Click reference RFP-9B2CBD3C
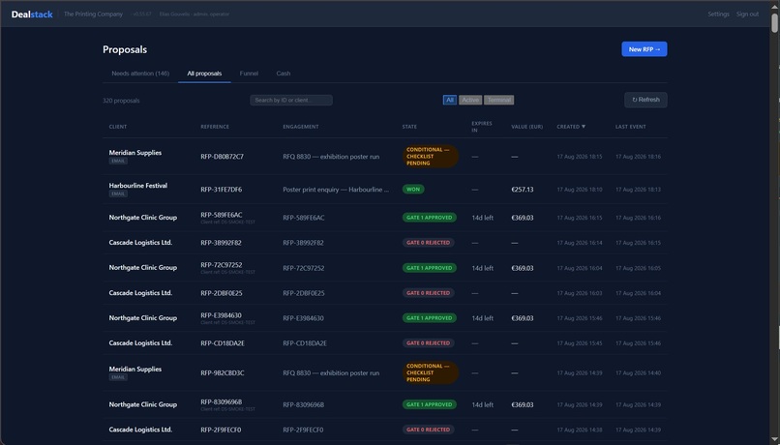This screenshot has width=780, height=445. click(x=223, y=372)
